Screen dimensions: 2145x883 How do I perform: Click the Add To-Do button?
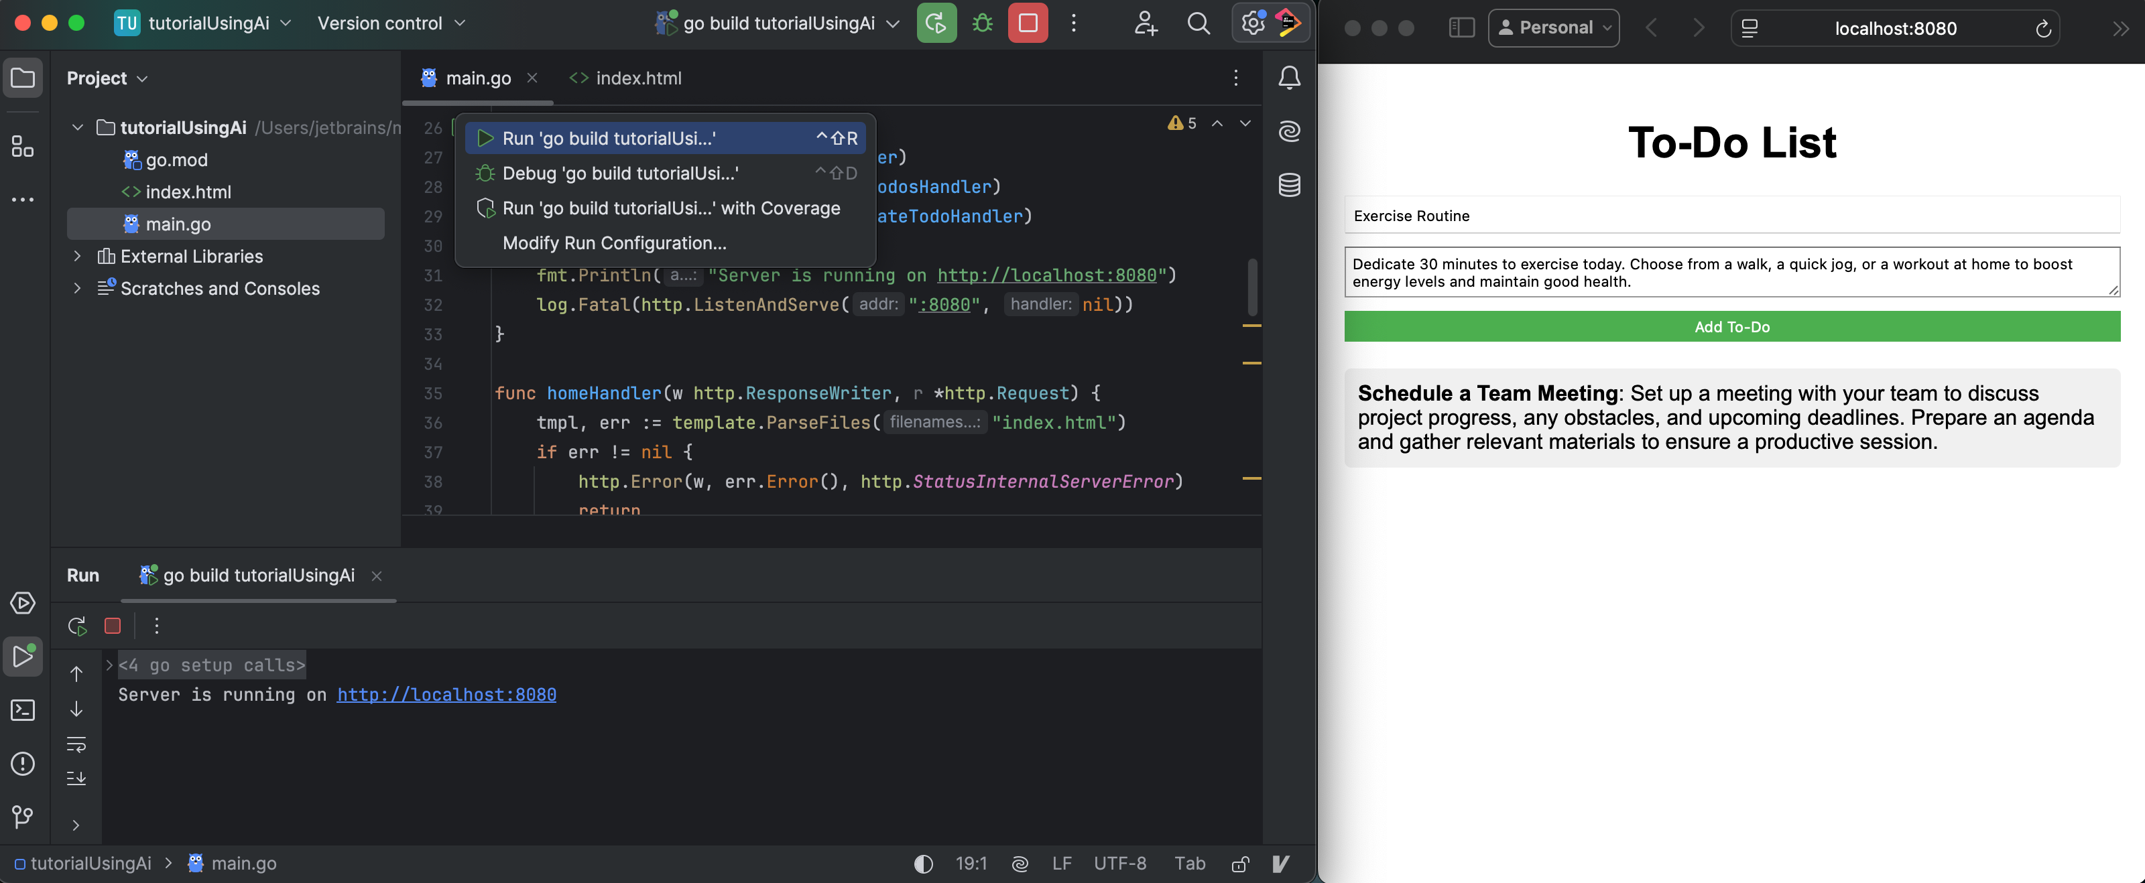(x=1731, y=327)
